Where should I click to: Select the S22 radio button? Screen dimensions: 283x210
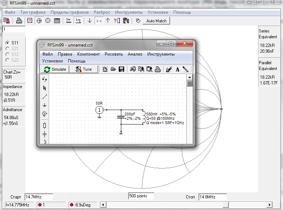[7, 60]
